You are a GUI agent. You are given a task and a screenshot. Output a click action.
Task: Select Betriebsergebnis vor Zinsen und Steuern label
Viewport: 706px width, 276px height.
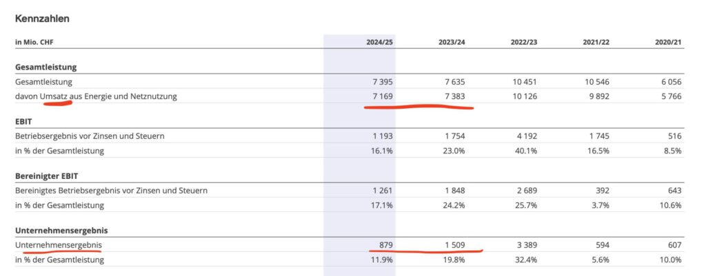point(90,136)
